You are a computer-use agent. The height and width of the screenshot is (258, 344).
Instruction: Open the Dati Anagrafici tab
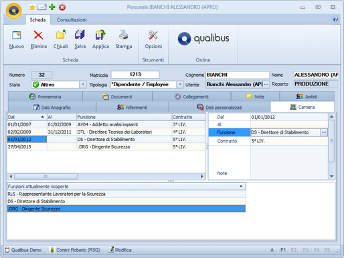[52, 108]
